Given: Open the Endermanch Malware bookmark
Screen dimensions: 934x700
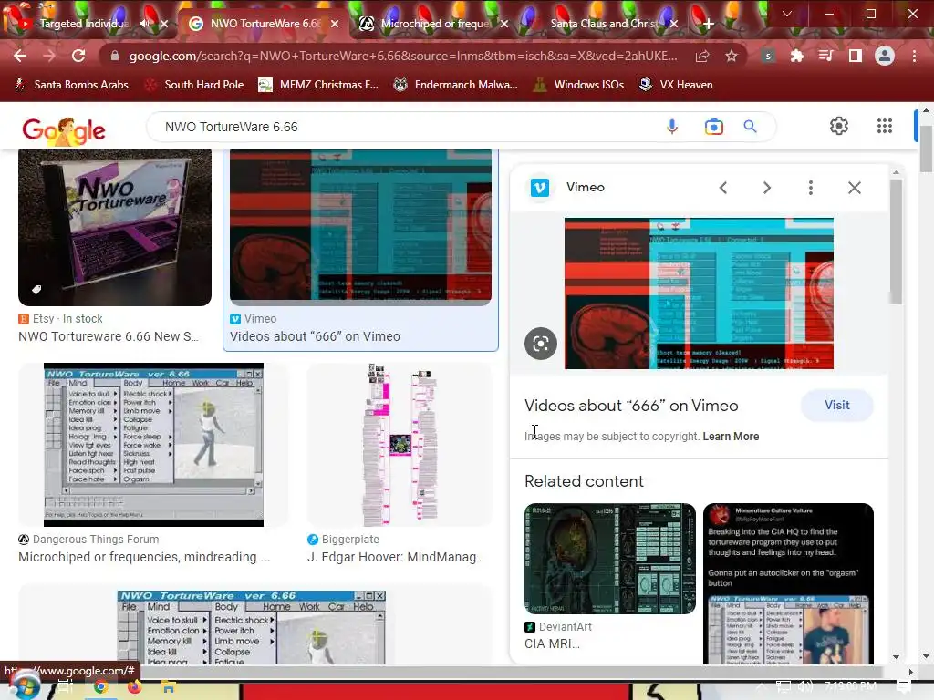Looking at the screenshot, I should point(456,85).
